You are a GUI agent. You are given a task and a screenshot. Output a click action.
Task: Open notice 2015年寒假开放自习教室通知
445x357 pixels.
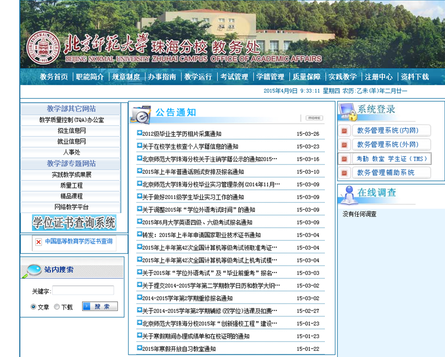tap(179, 349)
